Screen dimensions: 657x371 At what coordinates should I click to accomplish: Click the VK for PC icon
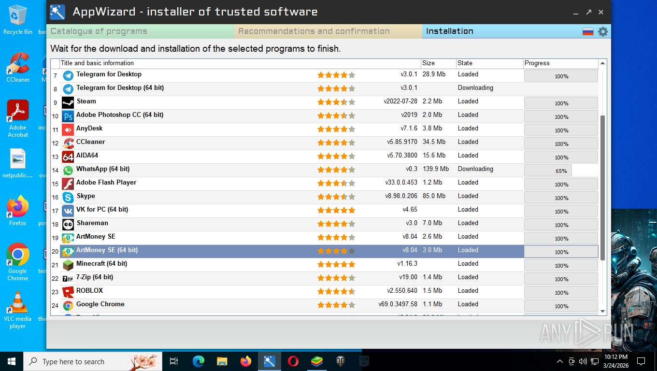coord(68,211)
